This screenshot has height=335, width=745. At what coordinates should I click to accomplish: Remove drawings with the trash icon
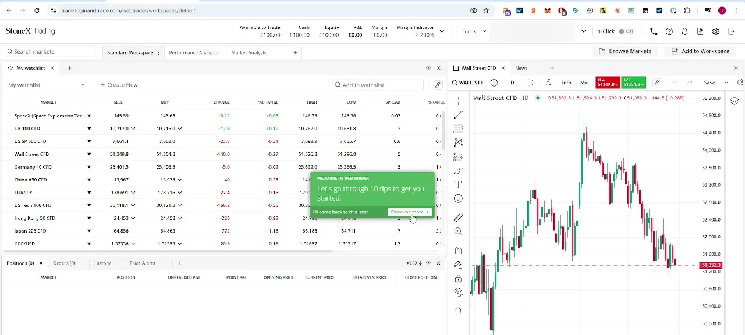click(458, 312)
